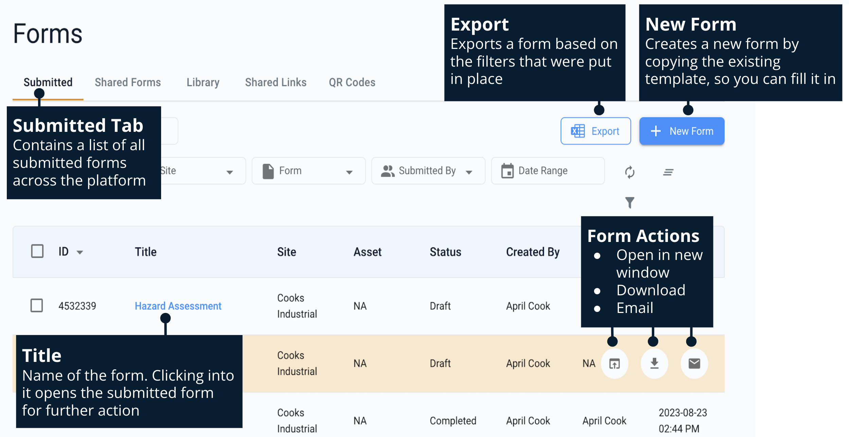Sort by ID column arrow
Viewport: 849px width, 437px height.
pos(80,252)
